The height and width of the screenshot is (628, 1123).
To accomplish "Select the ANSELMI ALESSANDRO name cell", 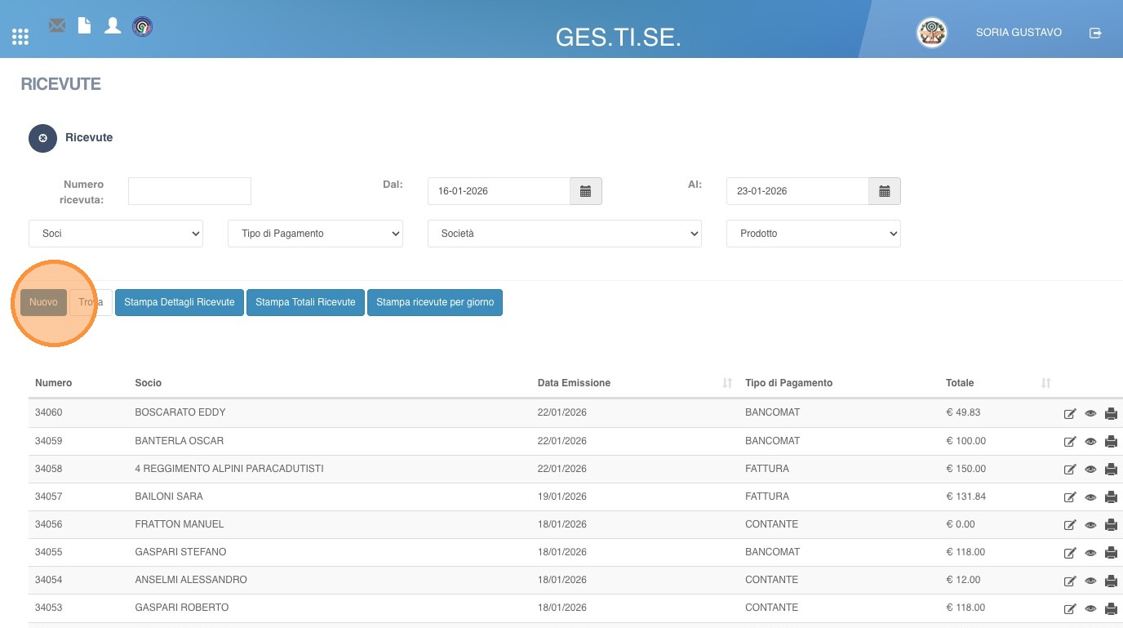I will pos(191,580).
